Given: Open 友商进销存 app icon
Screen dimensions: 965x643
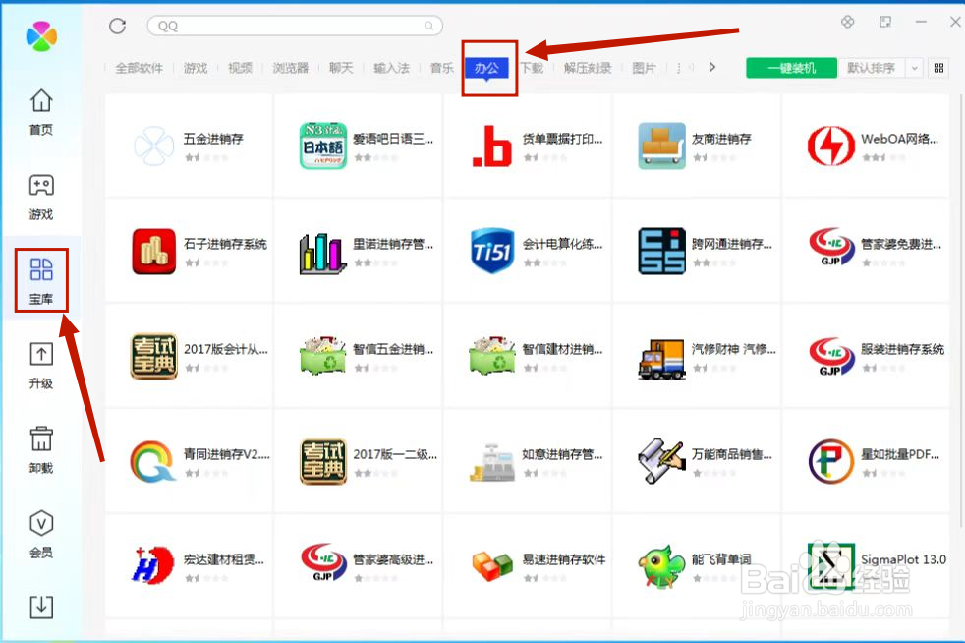Looking at the screenshot, I should click(x=661, y=146).
